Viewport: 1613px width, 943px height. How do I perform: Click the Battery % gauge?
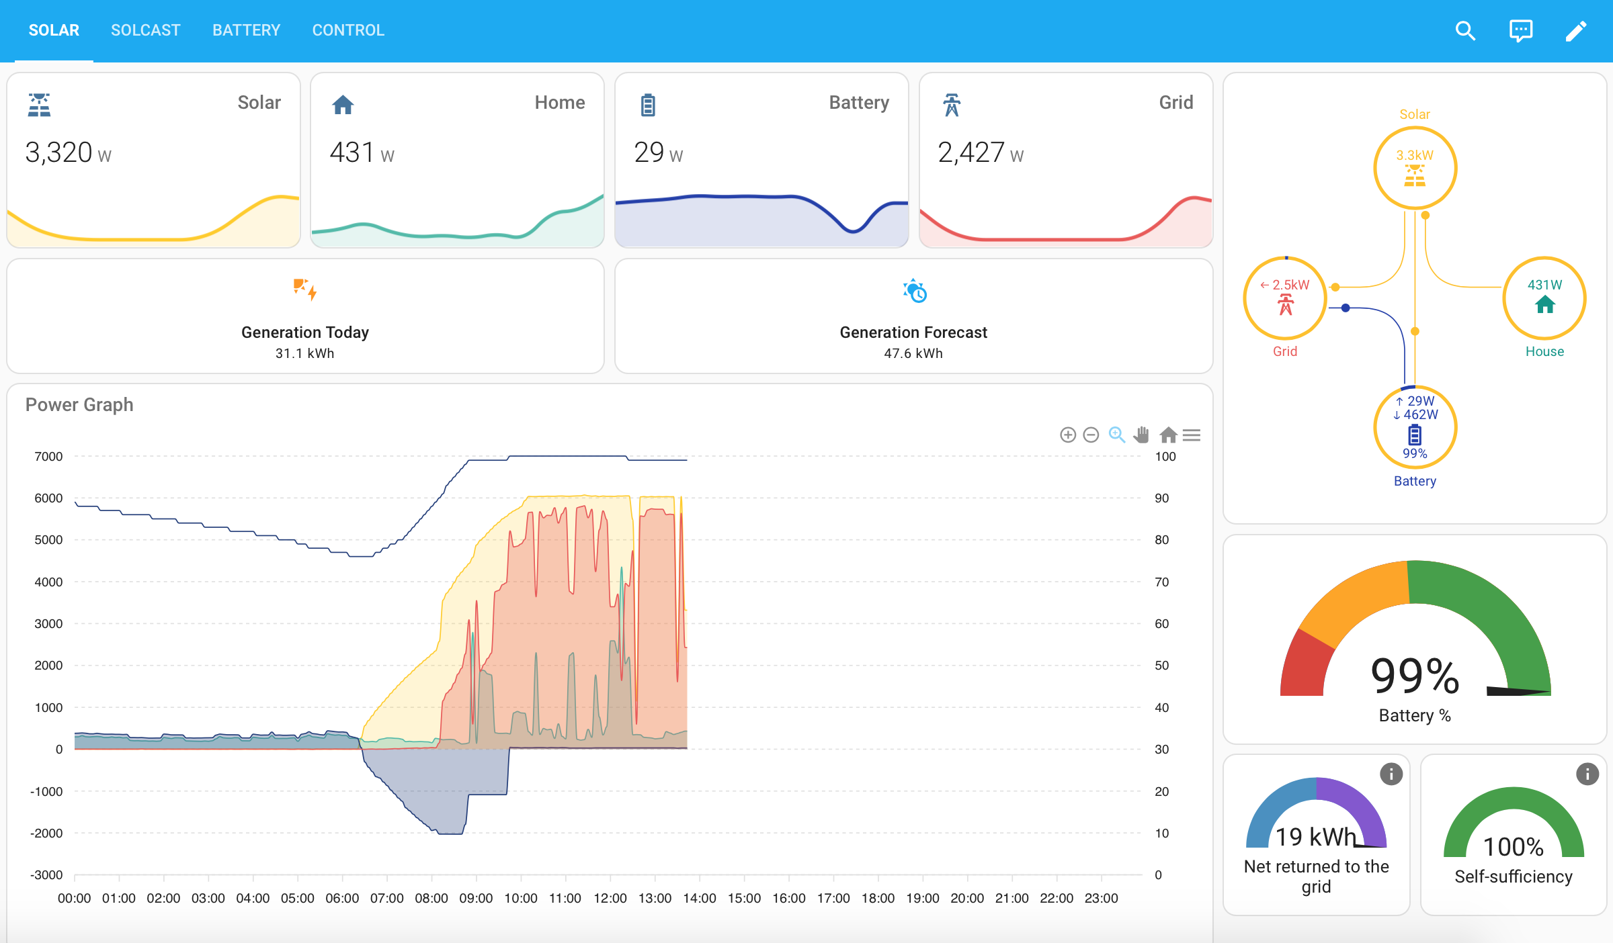coord(1415,639)
